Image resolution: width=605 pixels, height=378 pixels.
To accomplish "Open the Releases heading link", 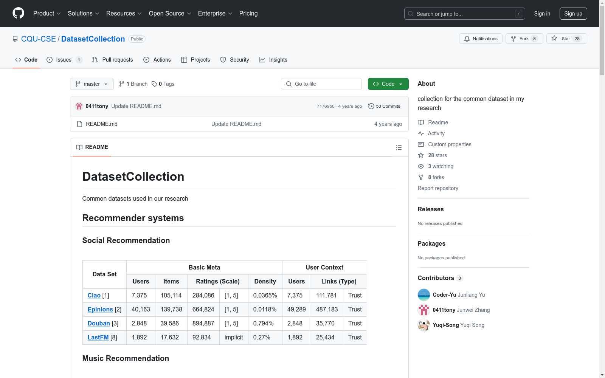I will (x=431, y=209).
